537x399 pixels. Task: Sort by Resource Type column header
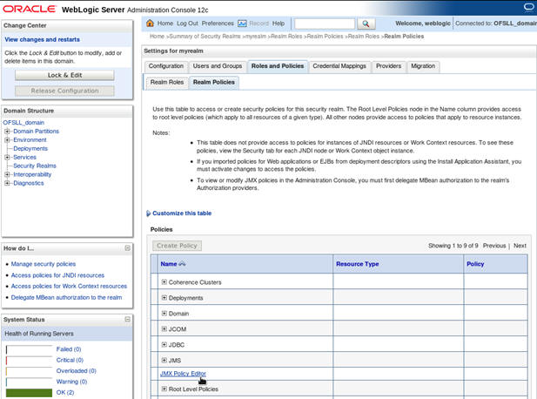357,264
